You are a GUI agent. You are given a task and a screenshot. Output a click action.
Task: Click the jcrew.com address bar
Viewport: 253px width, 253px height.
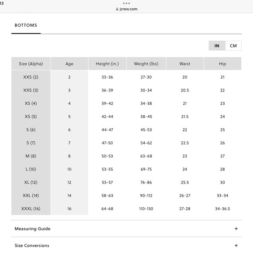[x=126, y=9]
